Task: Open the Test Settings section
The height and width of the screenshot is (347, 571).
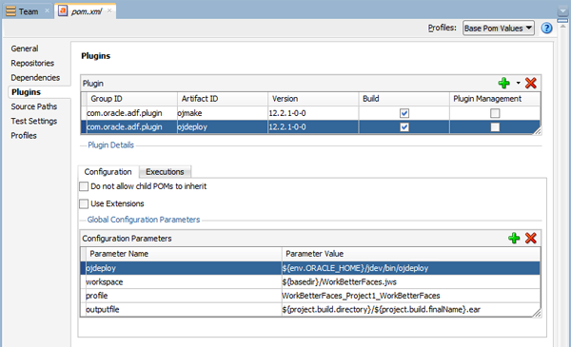Action: point(34,121)
